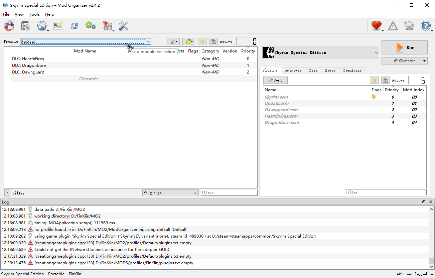The height and width of the screenshot is (278, 435).
Task: Float the Log panel using its icon
Action: [x=424, y=202]
